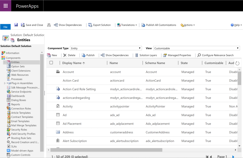Open the PowerApps app launcher waffle icon
The width and height of the screenshot is (243, 158).
tap(5, 6)
